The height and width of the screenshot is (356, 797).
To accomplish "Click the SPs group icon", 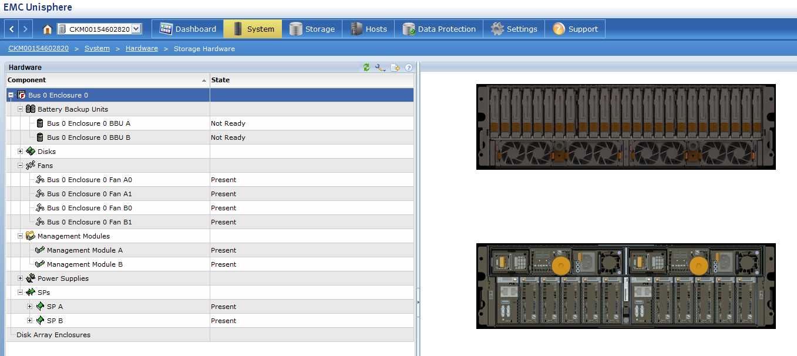I will click(x=31, y=293).
